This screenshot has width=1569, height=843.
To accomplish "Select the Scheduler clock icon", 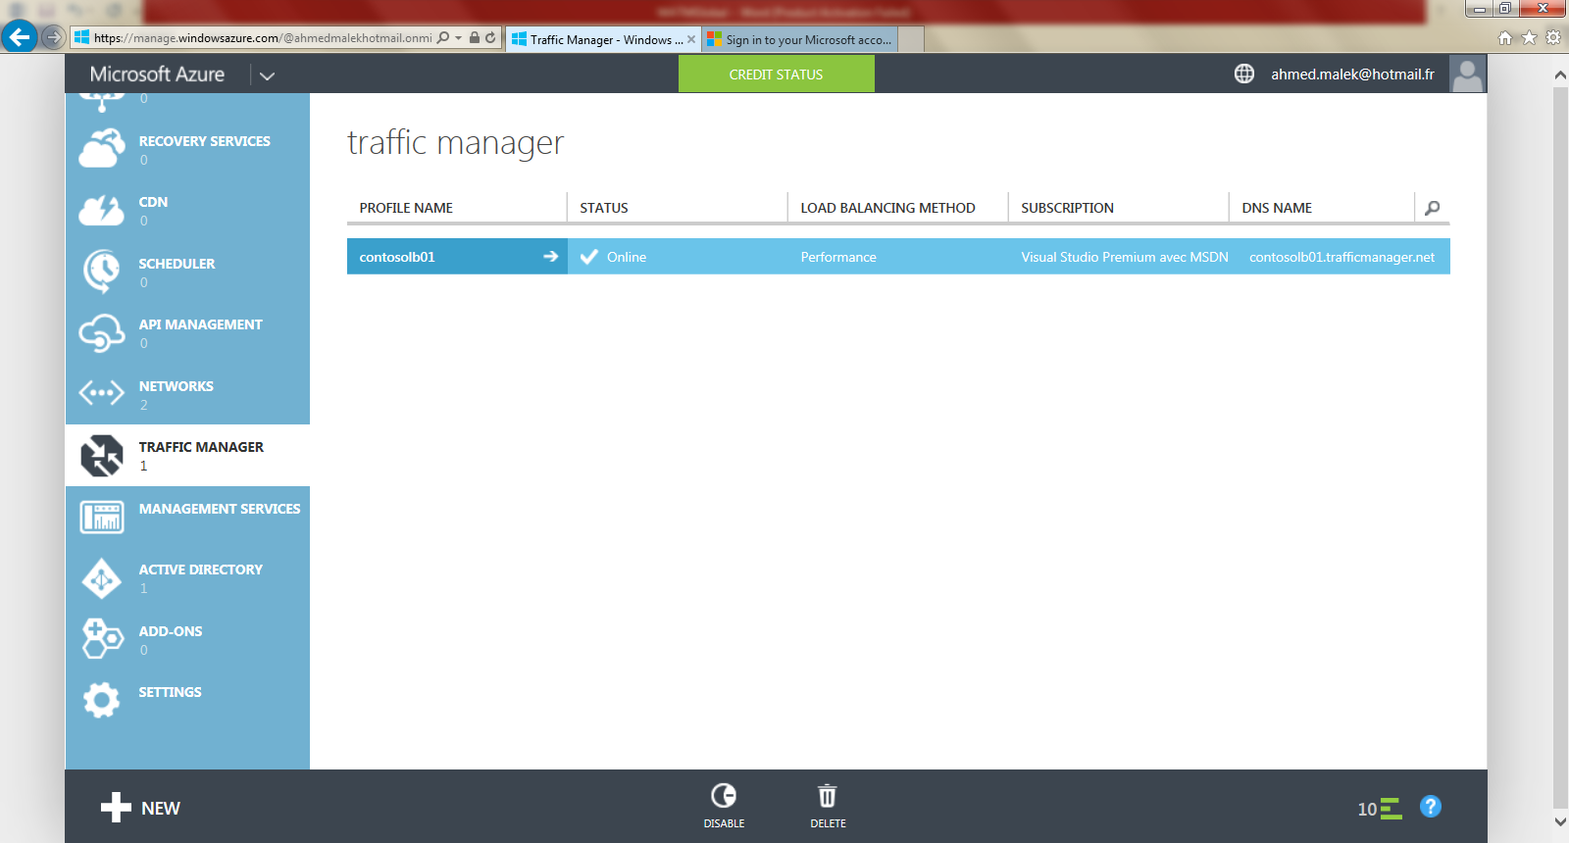I will point(102,272).
